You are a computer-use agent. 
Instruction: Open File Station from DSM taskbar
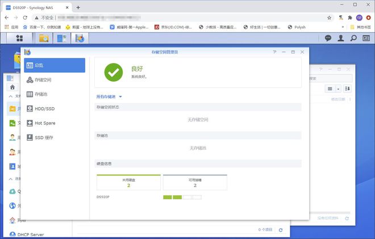(x=44, y=38)
